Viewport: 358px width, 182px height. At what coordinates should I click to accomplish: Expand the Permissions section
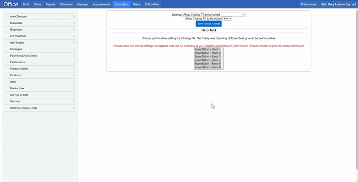40,62
